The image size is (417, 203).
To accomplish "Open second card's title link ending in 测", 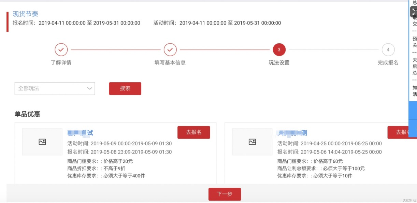I will point(292,133).
